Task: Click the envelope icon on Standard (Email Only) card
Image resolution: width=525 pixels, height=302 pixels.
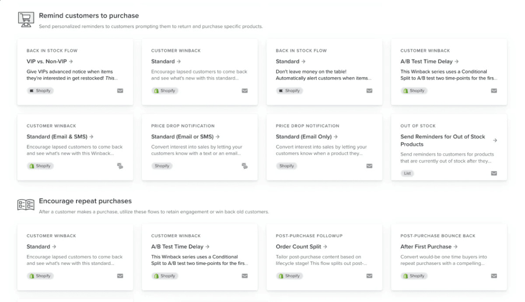Action: coord(369,166)
